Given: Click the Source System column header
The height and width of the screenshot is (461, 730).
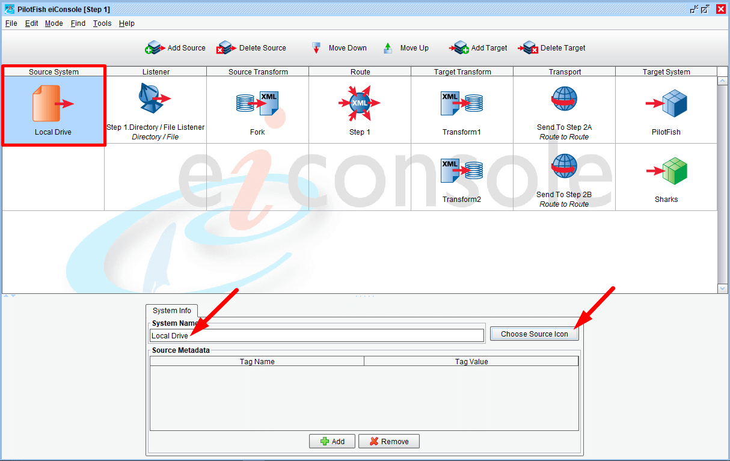Looking at the screenshot, I should (x=54, y=72).
